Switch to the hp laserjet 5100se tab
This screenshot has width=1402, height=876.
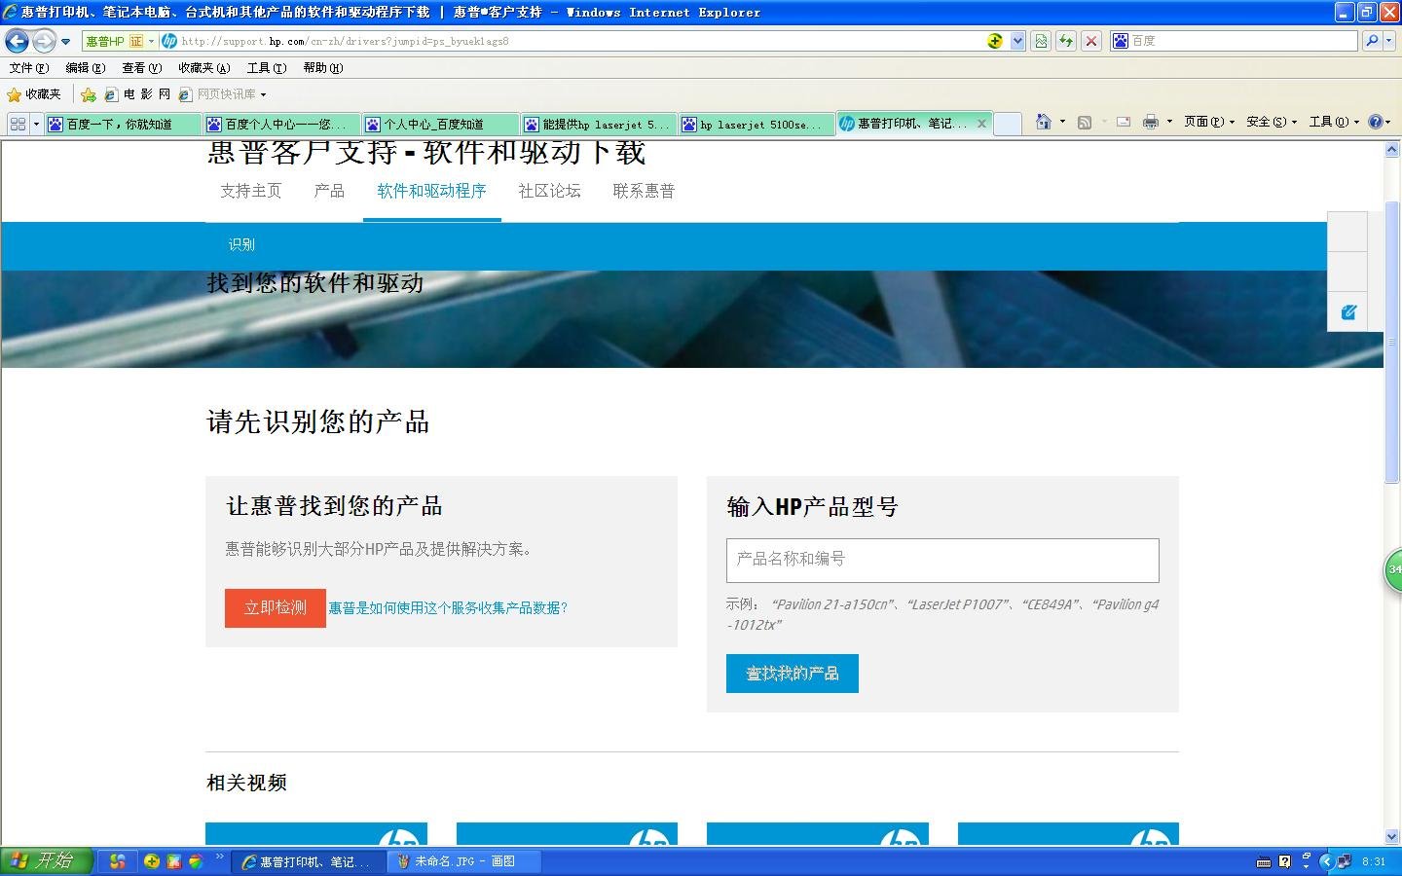[756, 124]
